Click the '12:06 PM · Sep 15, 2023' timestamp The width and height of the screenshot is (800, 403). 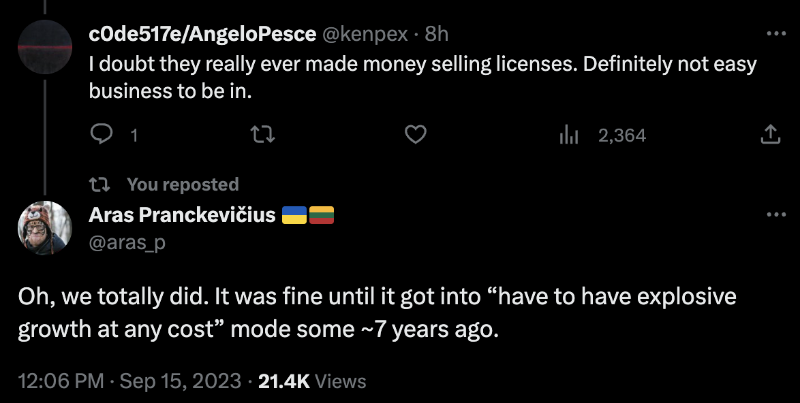(129, 381)
